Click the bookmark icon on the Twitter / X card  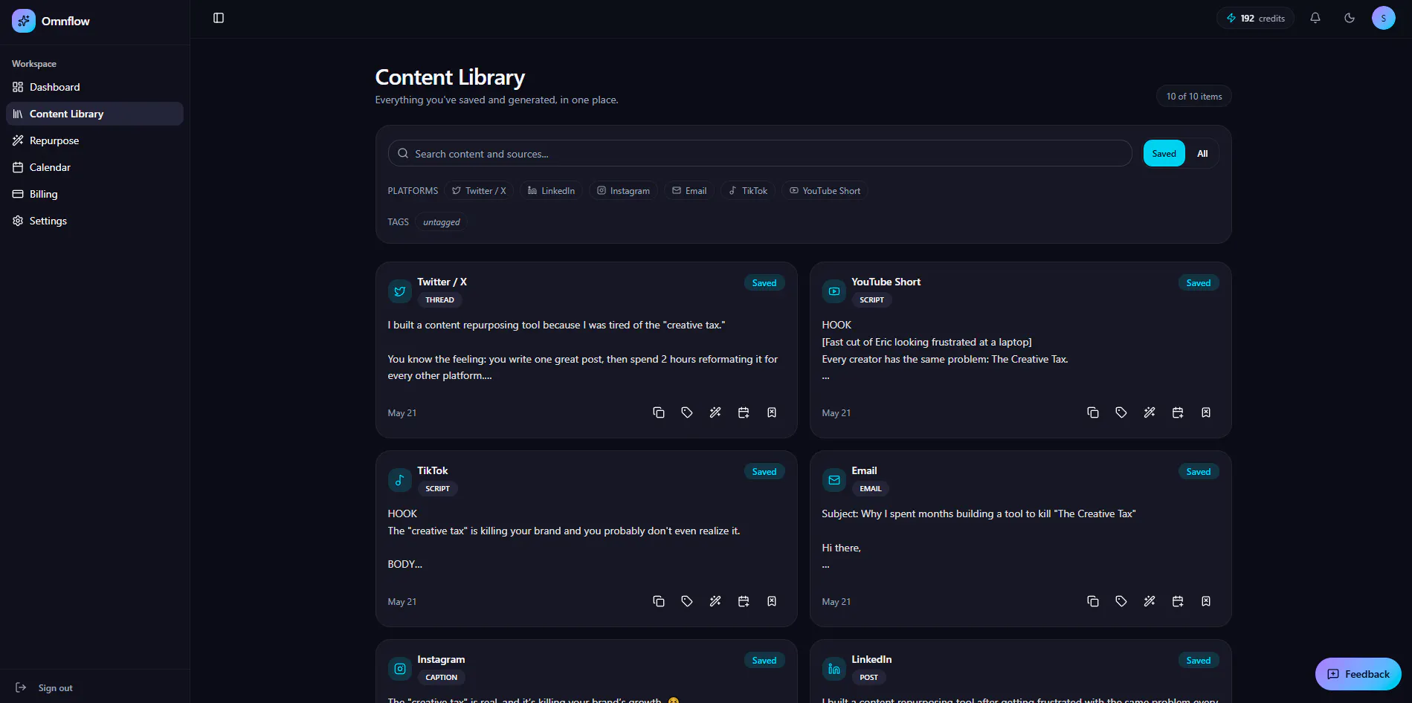(x=772, y=412)
